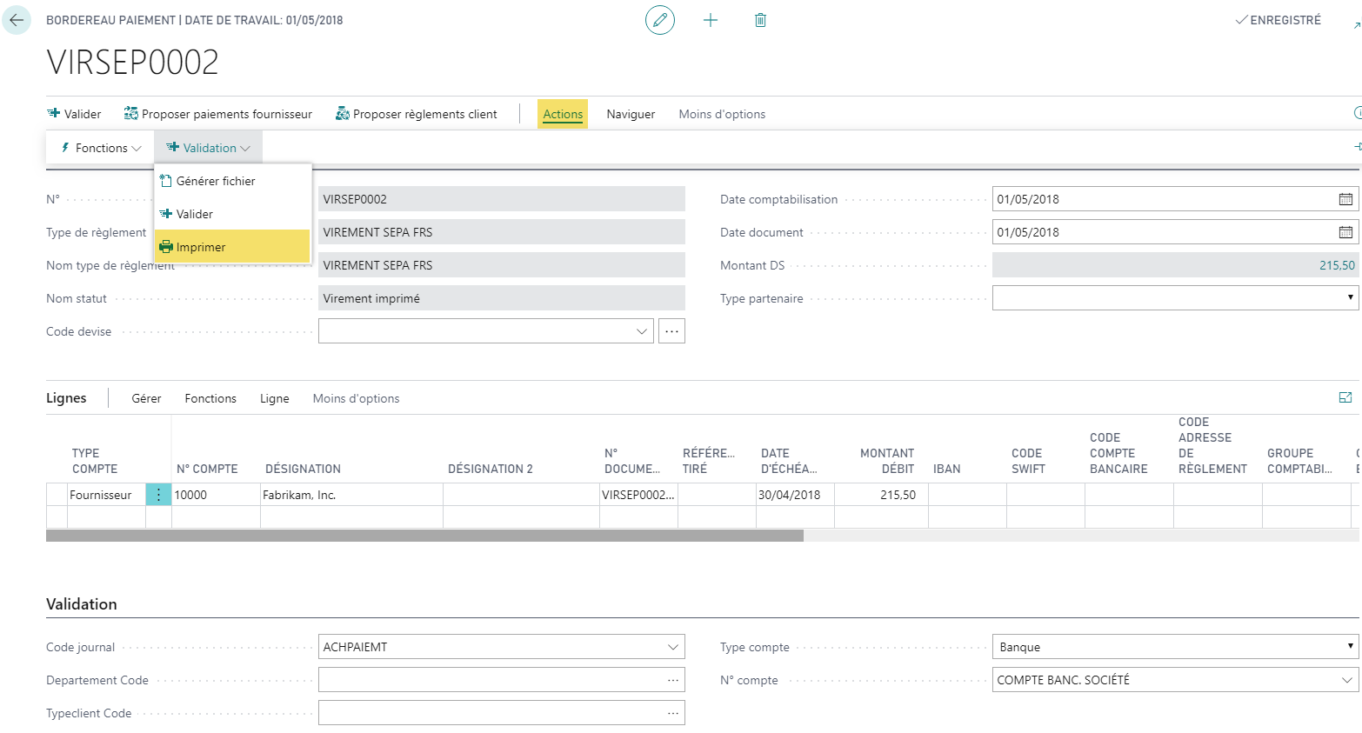Select Imprimer from Validation menu
Screen dimensions: 1362x733
201,247
